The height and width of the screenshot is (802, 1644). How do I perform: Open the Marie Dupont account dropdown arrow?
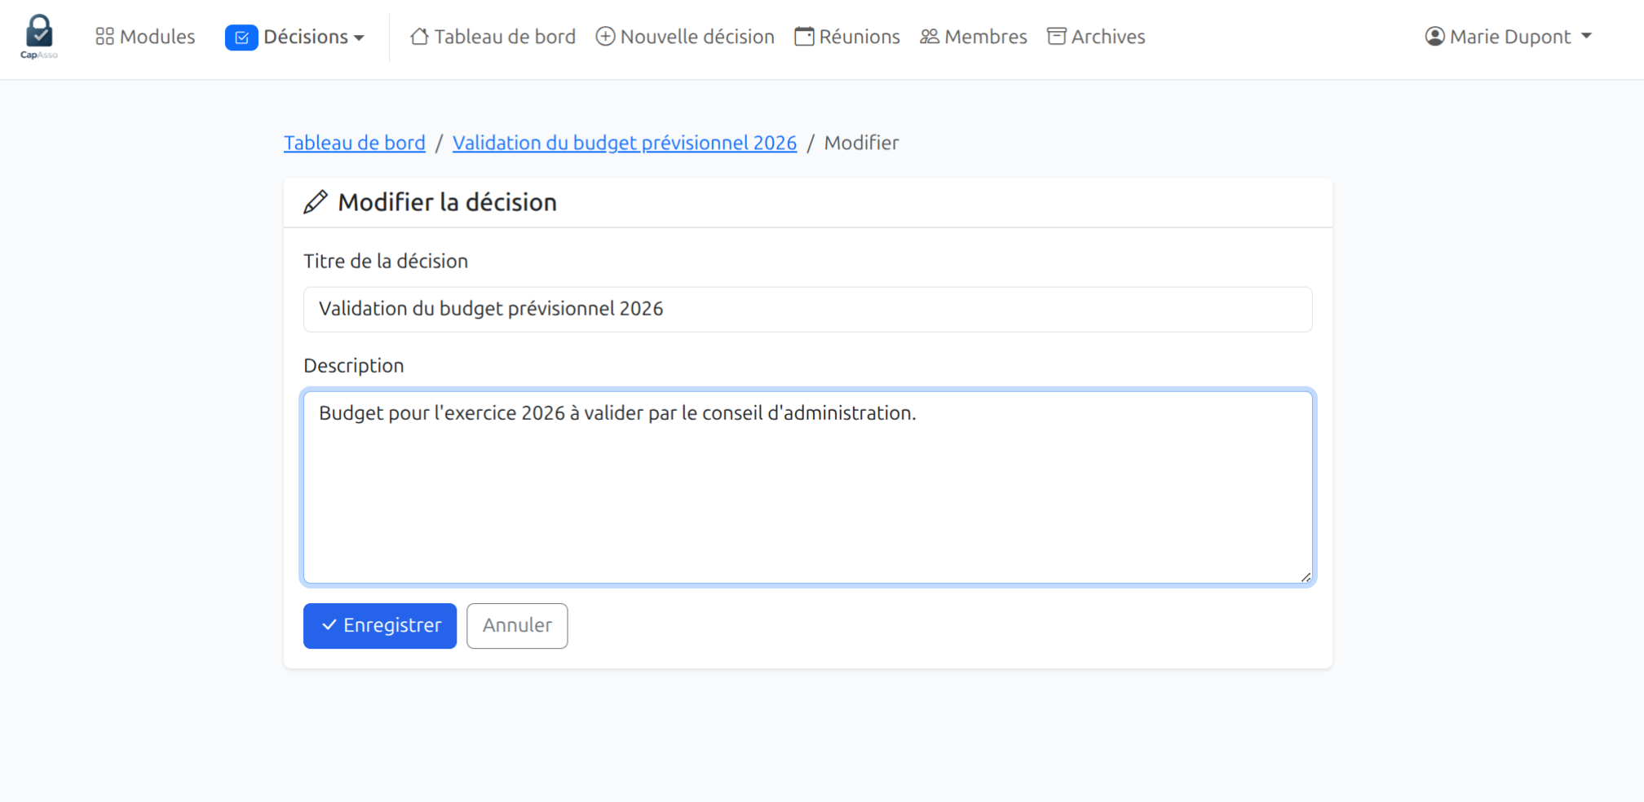click(1586, 37)
